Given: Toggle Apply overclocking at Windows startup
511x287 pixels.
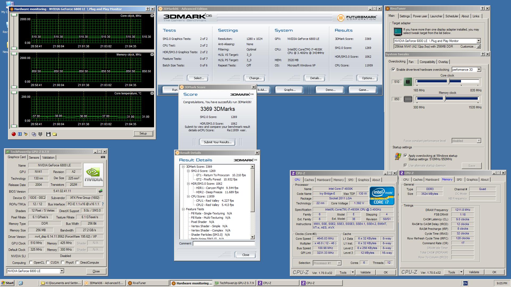Looking at the screenshot, I should tap(405, 156).
